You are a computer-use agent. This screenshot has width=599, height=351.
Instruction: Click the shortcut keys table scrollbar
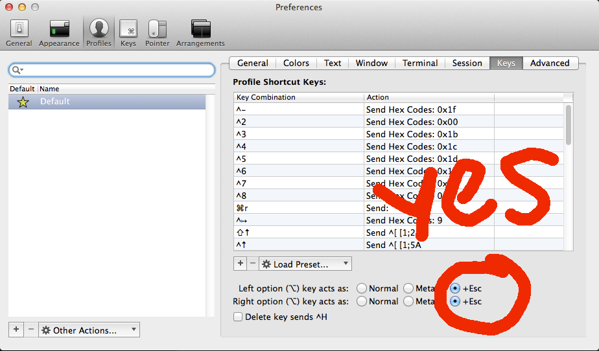[x=569, y=125]
